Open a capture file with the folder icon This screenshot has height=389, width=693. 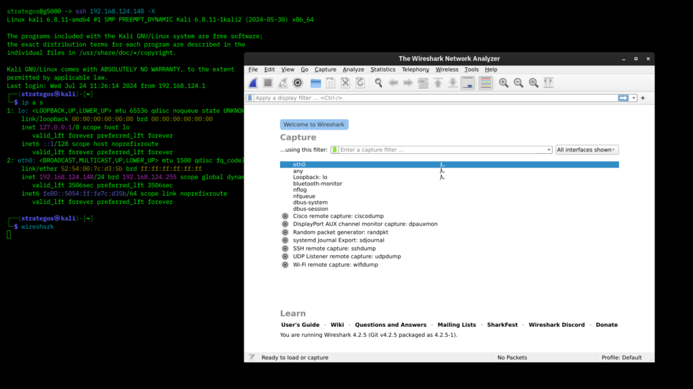315,83
